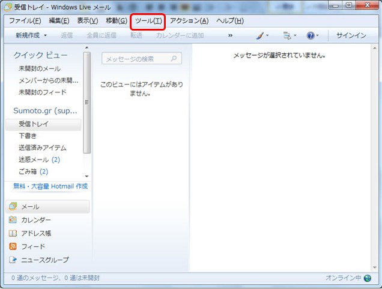This screenshot has height=289, width=382.
Task: Click the blue help question mark icon
Action: coord(311,36)
